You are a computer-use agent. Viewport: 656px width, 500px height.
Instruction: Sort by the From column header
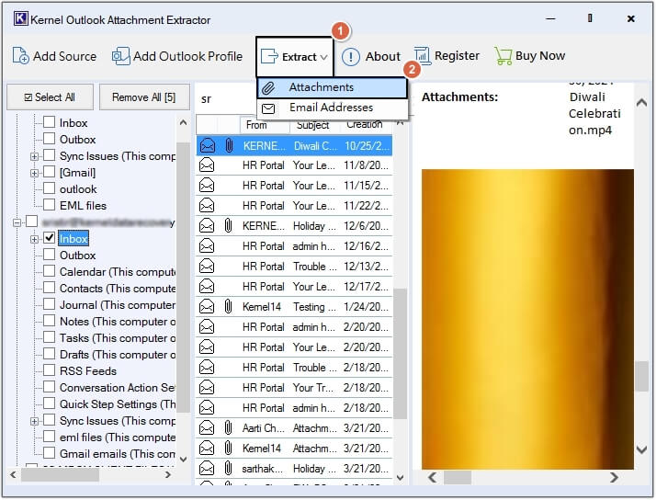pos(265,125)
